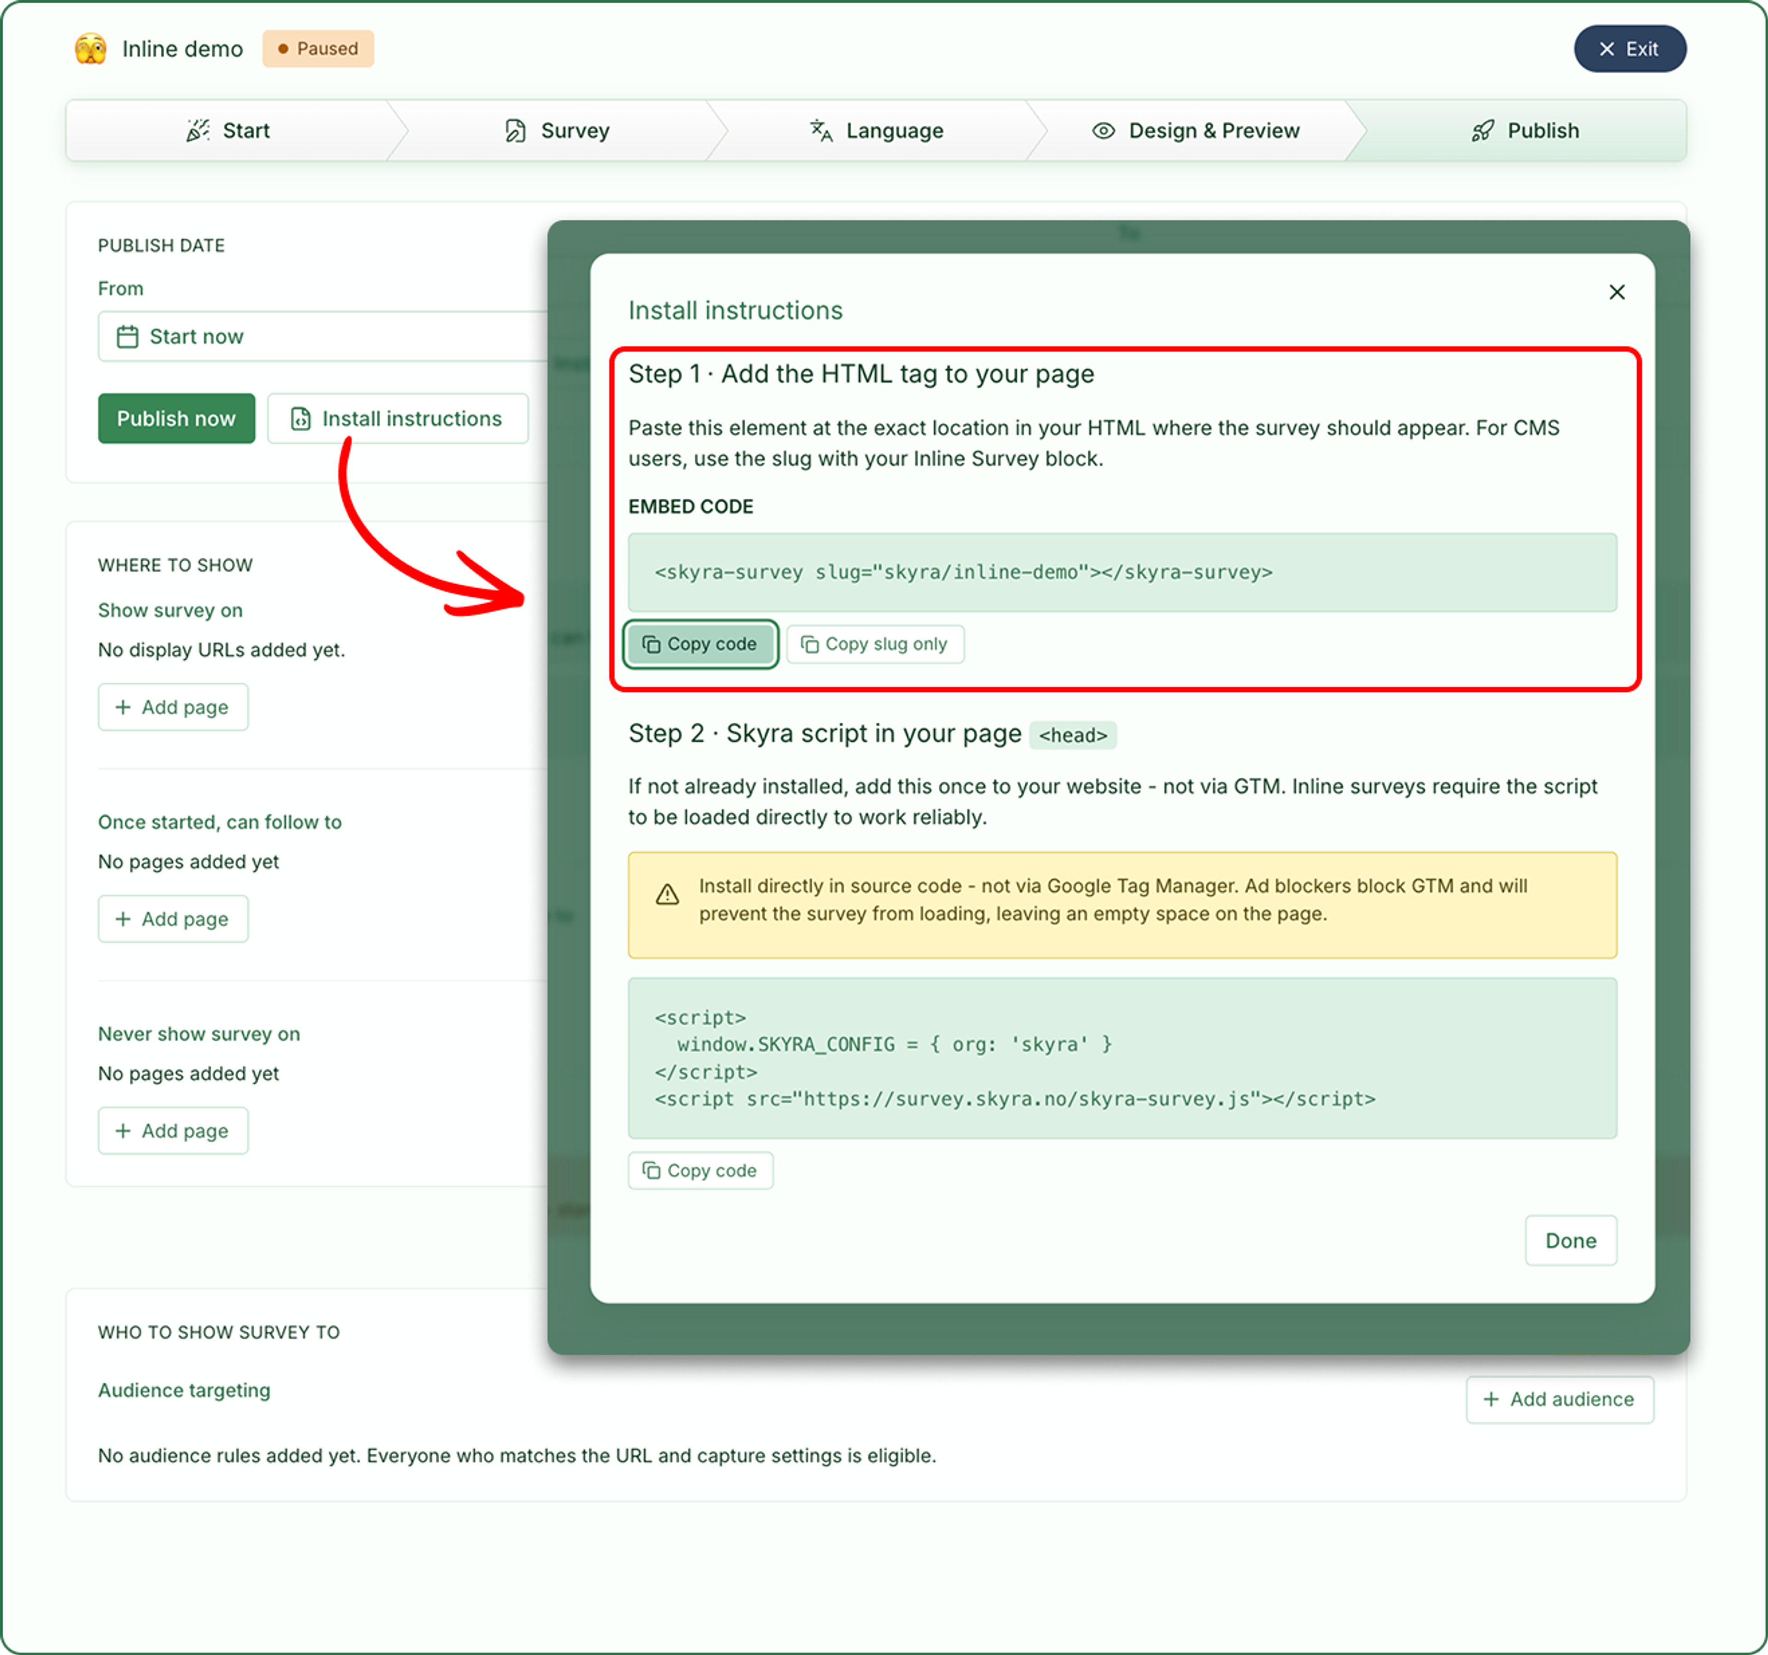
Task: Click the Audience targeting label
Action: point(184,1390)
